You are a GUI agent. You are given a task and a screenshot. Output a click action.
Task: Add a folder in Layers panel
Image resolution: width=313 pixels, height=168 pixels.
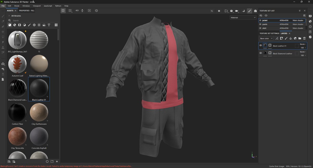300,38
